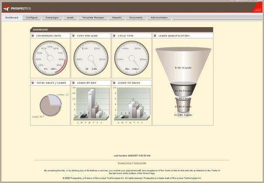Click the red arrow icon beside Leads Qualification

[155, 35]
